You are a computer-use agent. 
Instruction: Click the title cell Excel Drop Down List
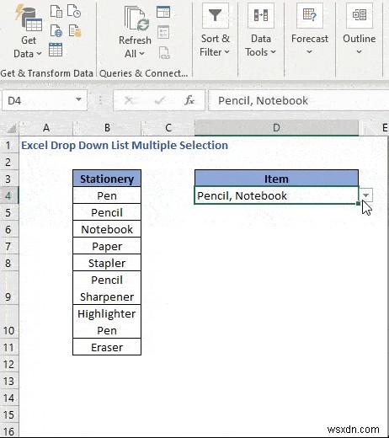tap(125, 146)
